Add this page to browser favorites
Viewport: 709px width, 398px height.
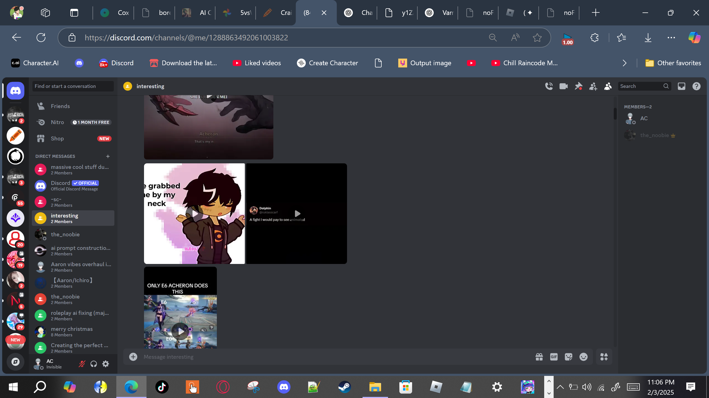(x=537, y=38)
